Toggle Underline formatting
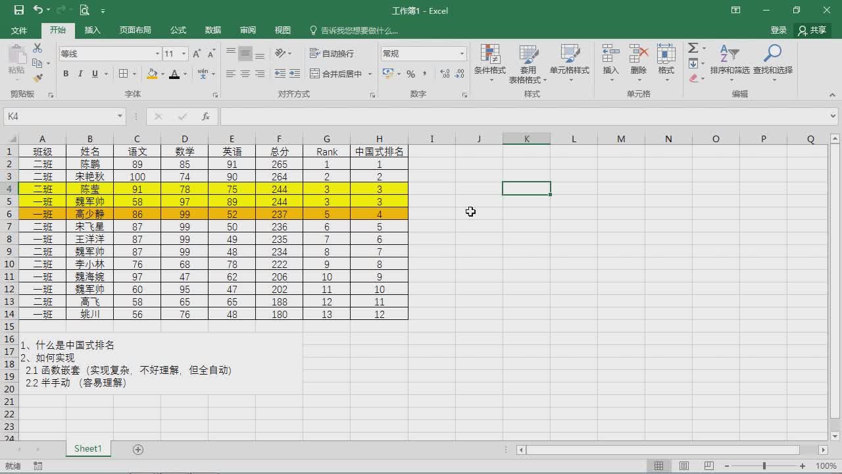Screen dimensions: 842x474 click(x=95, y=74)
